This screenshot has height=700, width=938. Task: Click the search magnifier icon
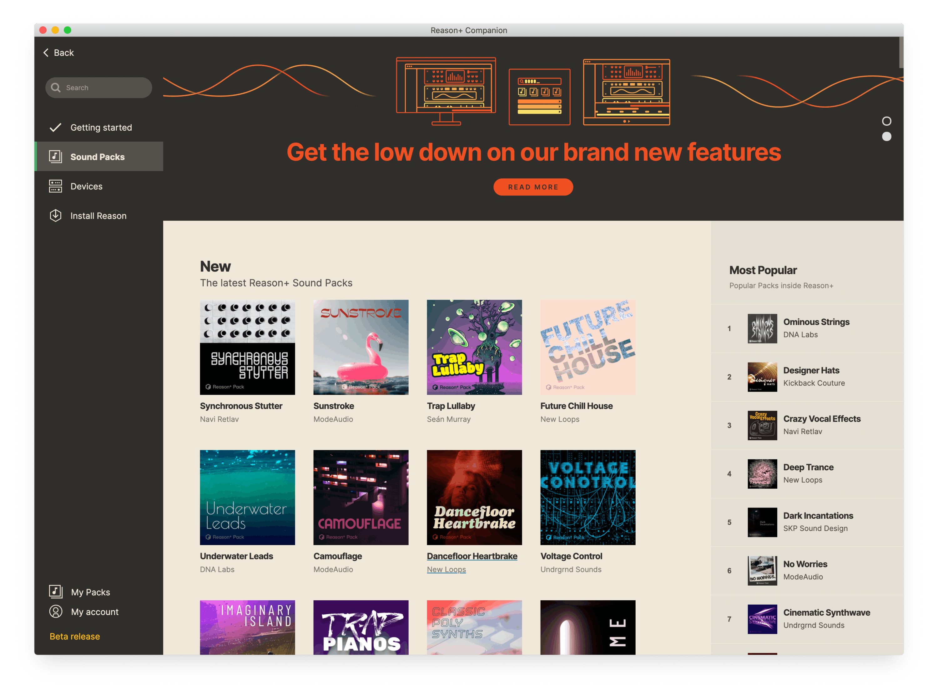coord(56,88)
